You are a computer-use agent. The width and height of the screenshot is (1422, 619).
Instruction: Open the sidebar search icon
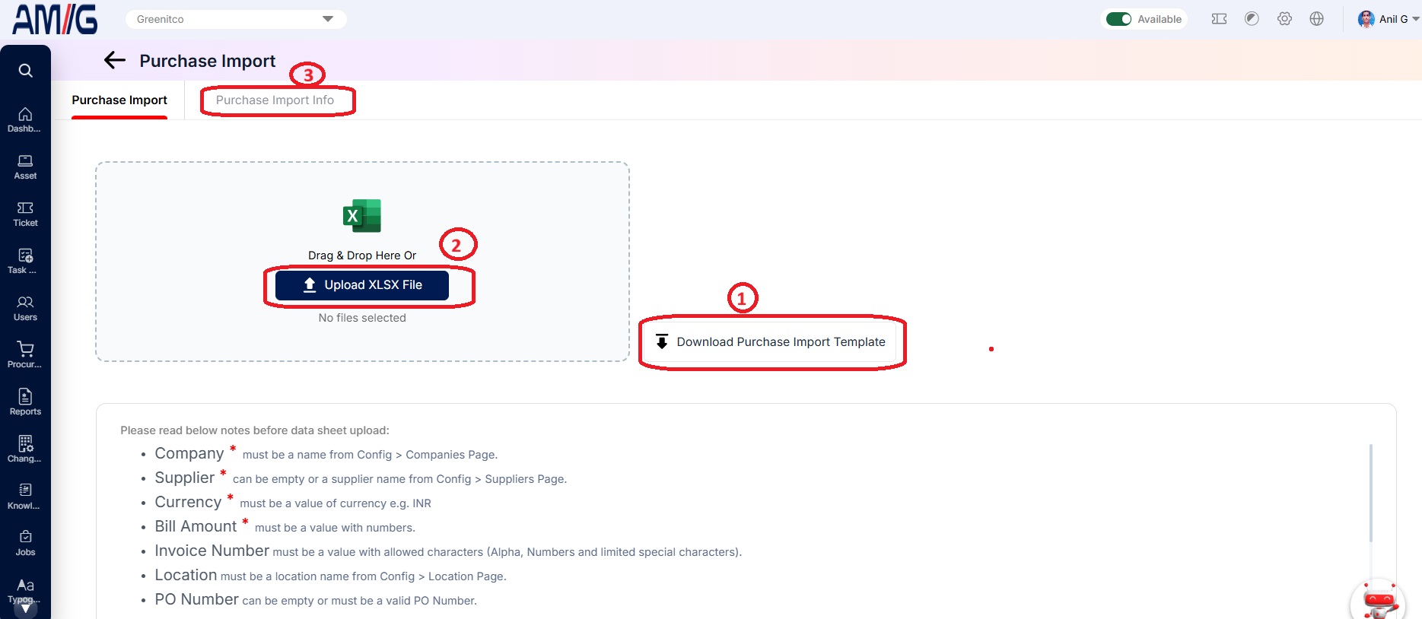[25, 71]
